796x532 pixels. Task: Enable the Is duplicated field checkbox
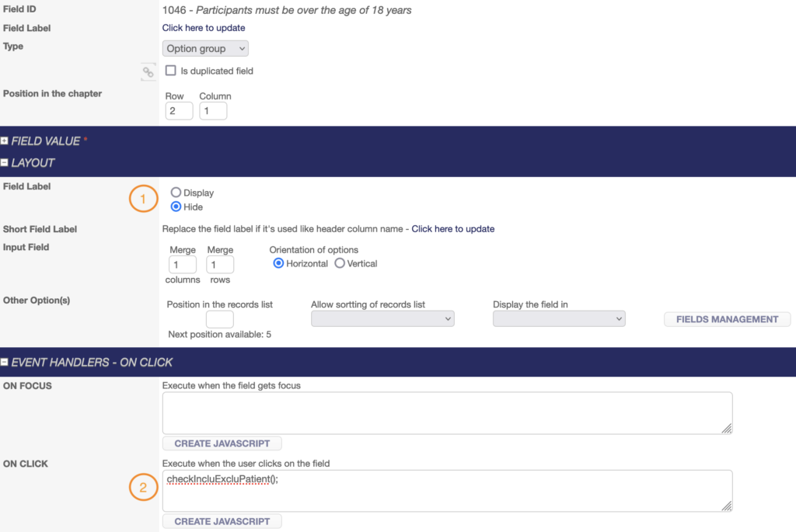[x=171, y=71]
